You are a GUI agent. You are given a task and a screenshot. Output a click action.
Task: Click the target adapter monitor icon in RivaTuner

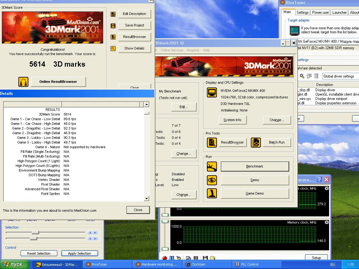294,31
